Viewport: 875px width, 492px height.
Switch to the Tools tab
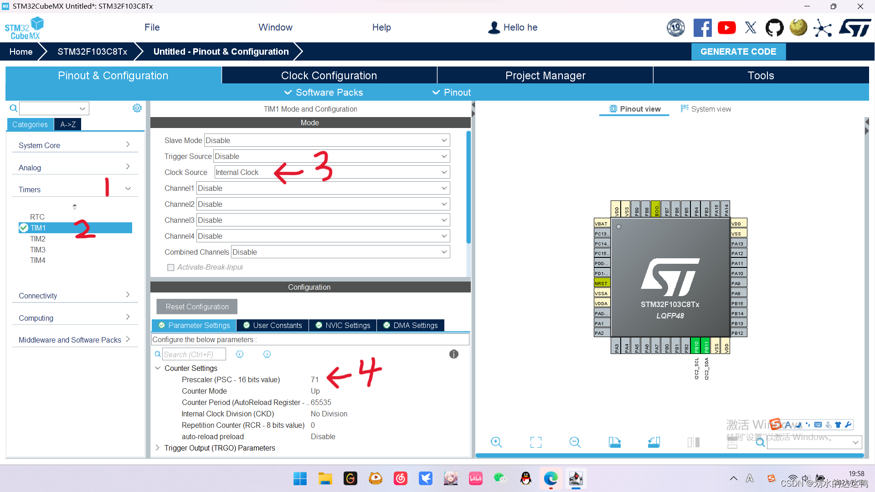pyautogui.click(x=761, y=76)
